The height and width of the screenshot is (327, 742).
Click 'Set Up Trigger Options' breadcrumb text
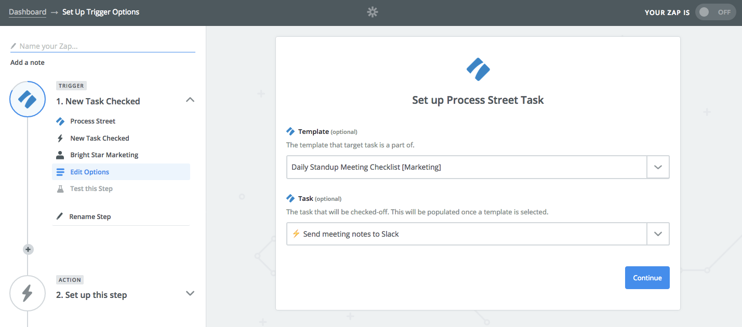click(x=101, y=12)
